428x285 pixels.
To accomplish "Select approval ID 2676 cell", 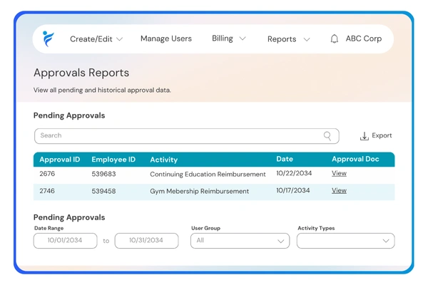I will 47,174.
